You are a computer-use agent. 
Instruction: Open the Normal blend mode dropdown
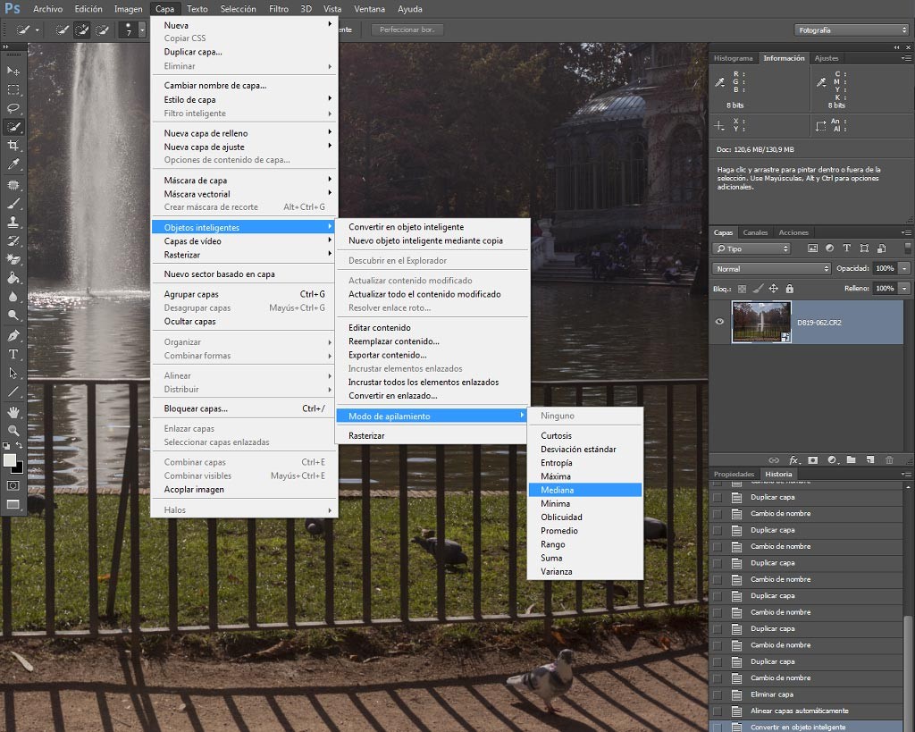pyautogui.click(x=771, y=268)
